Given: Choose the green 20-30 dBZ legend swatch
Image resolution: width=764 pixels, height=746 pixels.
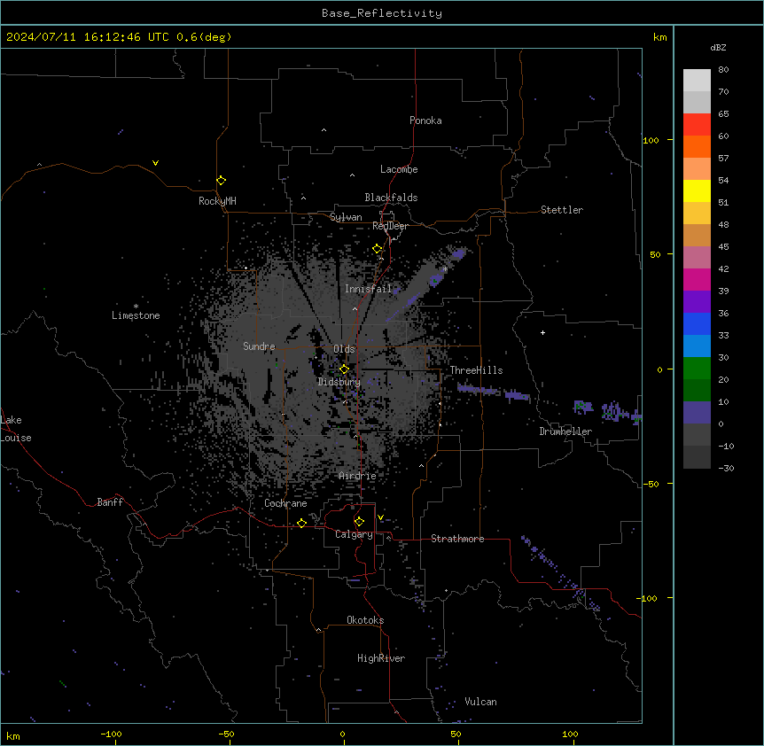Looking at the screenshot, I should coord(697,369).
